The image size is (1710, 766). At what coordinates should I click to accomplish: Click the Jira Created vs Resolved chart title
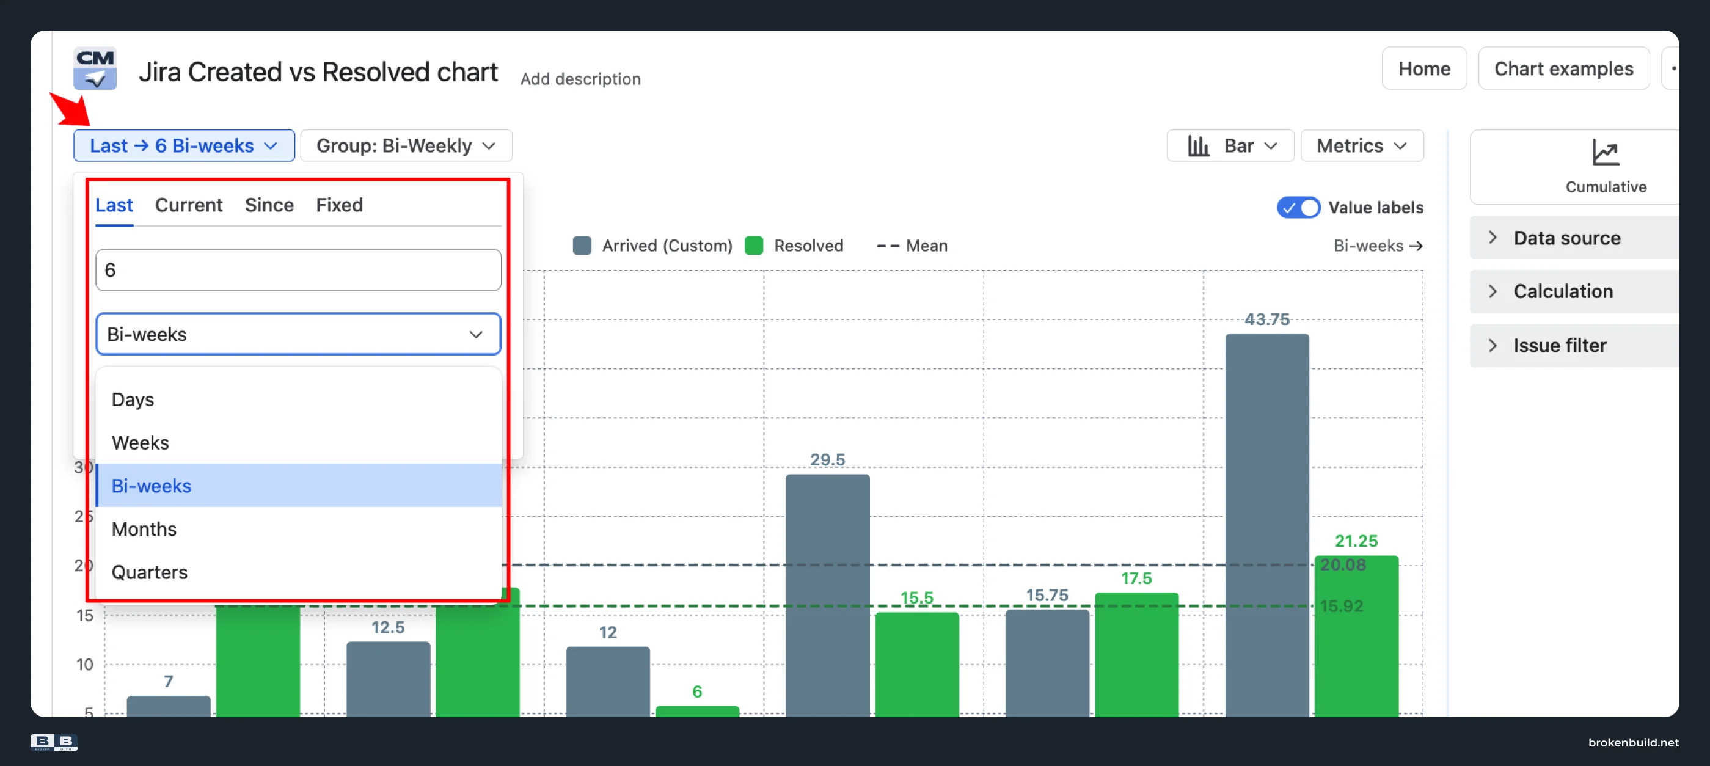coord(318,71)
